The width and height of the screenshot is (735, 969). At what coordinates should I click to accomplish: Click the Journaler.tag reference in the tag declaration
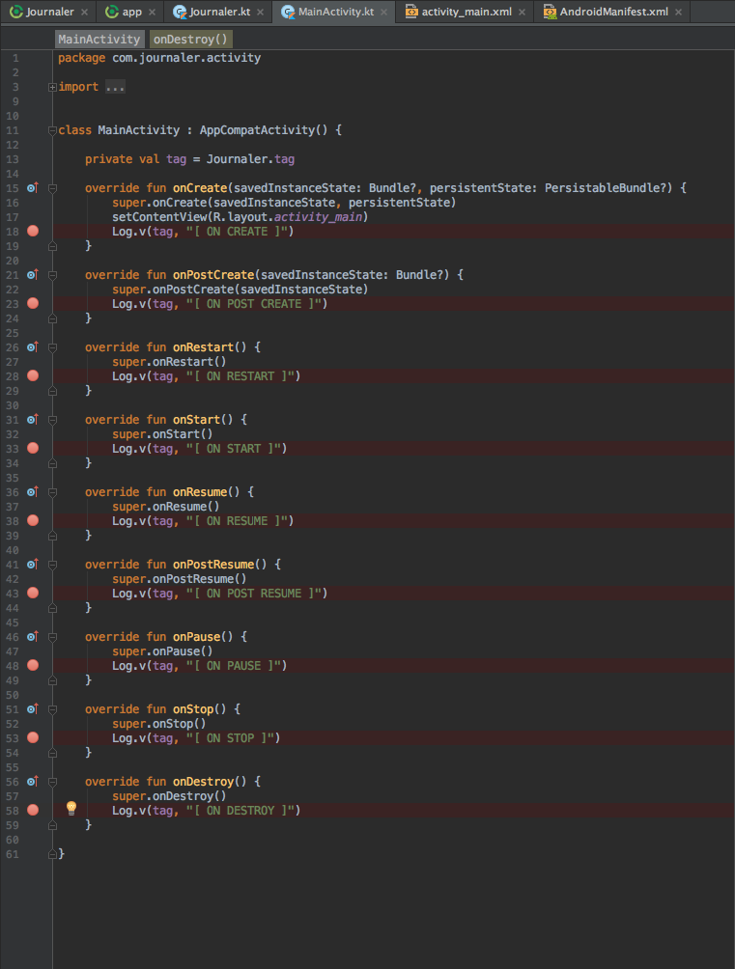250,159
